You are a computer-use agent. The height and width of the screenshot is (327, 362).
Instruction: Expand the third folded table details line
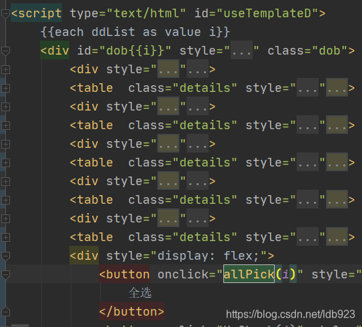[5, 163]
